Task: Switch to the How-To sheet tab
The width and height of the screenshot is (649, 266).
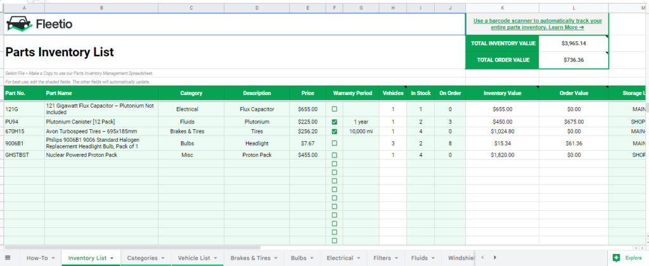Action: click(x=37, y=258)
